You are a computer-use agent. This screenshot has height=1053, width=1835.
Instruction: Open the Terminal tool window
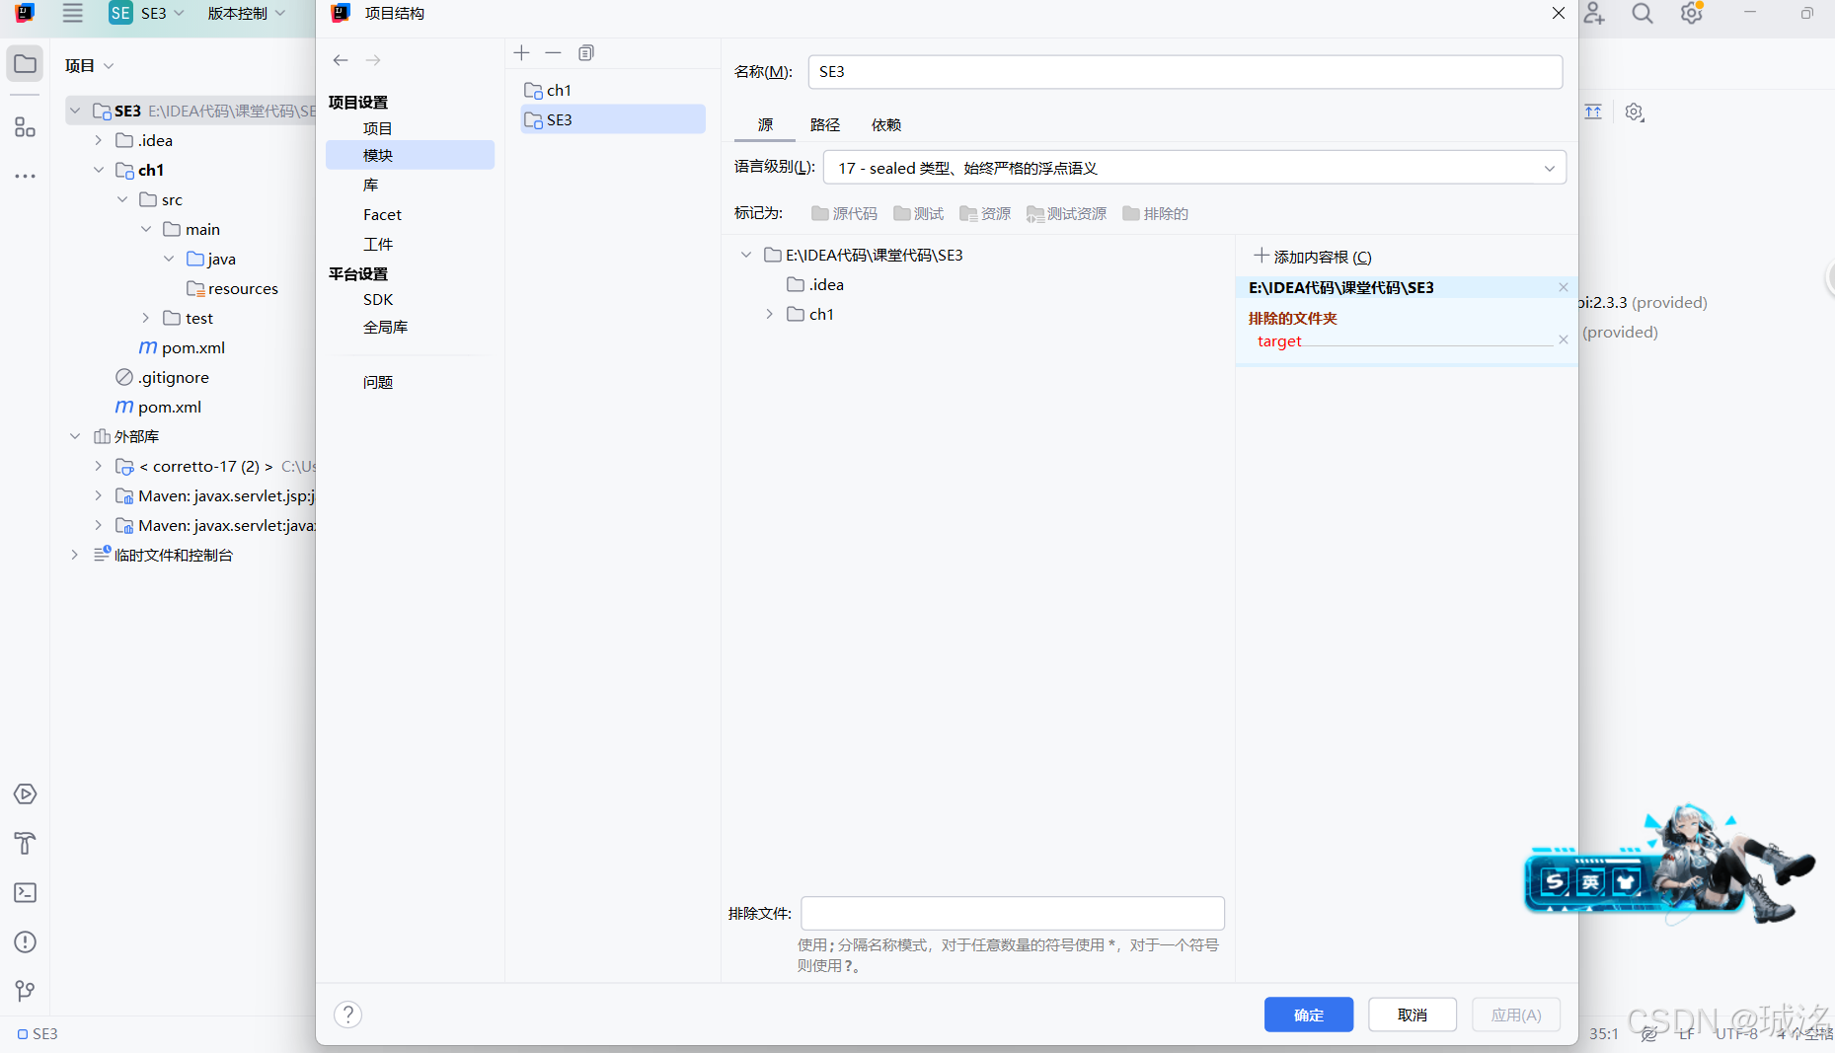click(x=25, y=893)
